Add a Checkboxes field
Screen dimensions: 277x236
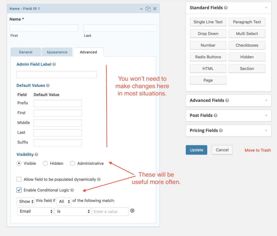(x=247, y=45)
